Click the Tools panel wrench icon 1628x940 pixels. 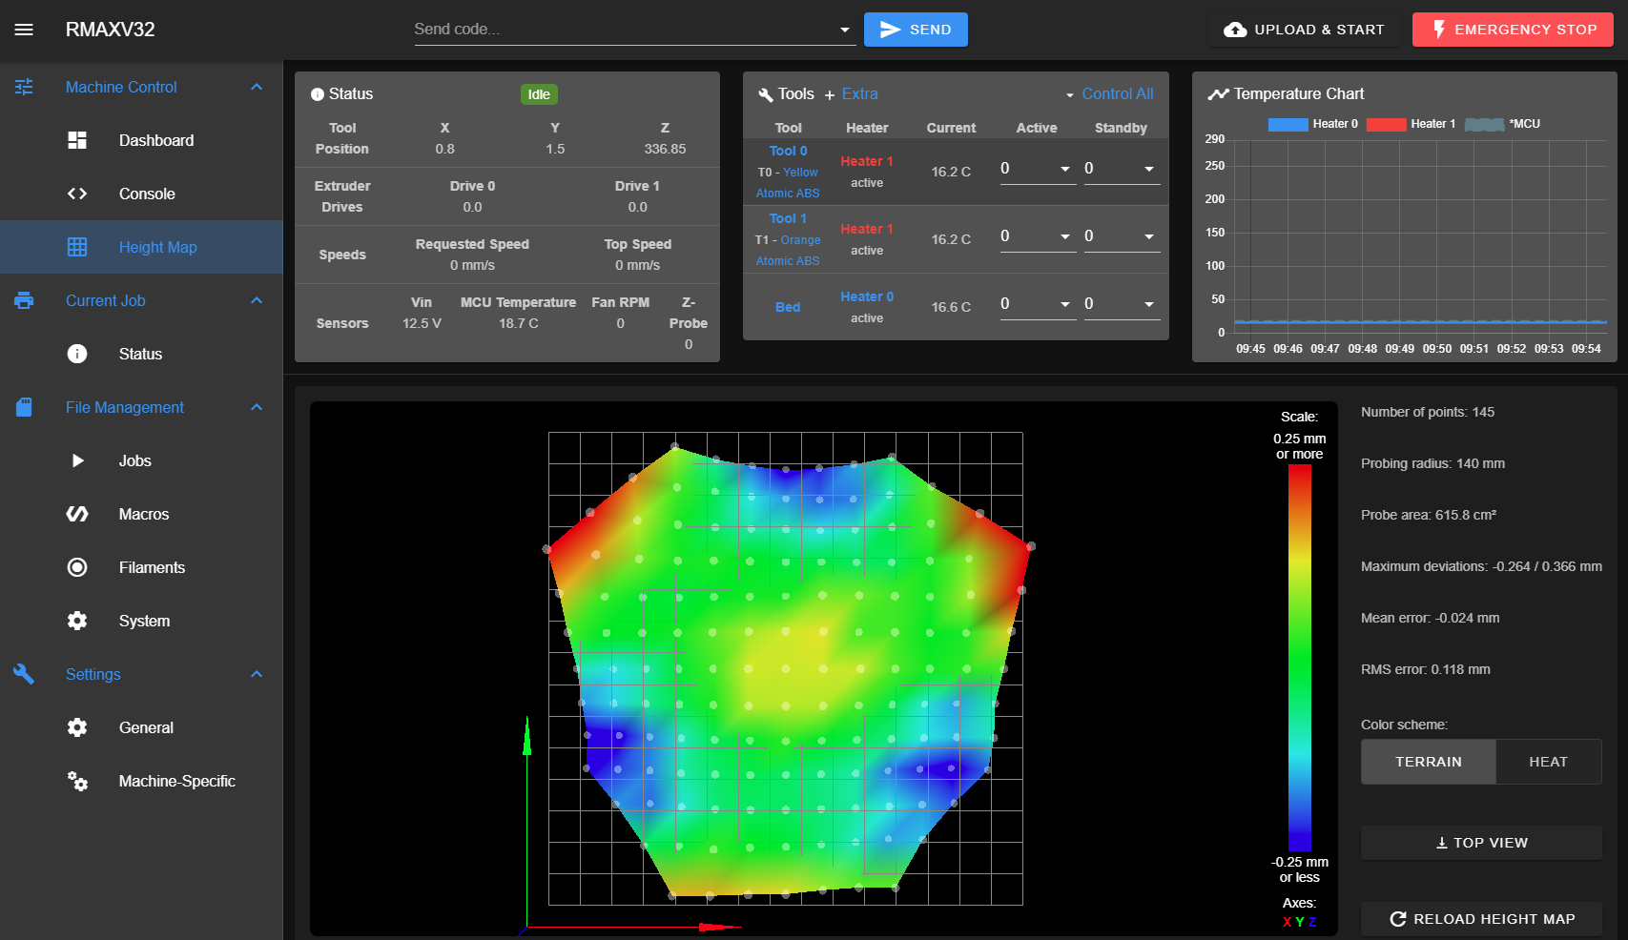pyautogui.click(x=765, y=94)
